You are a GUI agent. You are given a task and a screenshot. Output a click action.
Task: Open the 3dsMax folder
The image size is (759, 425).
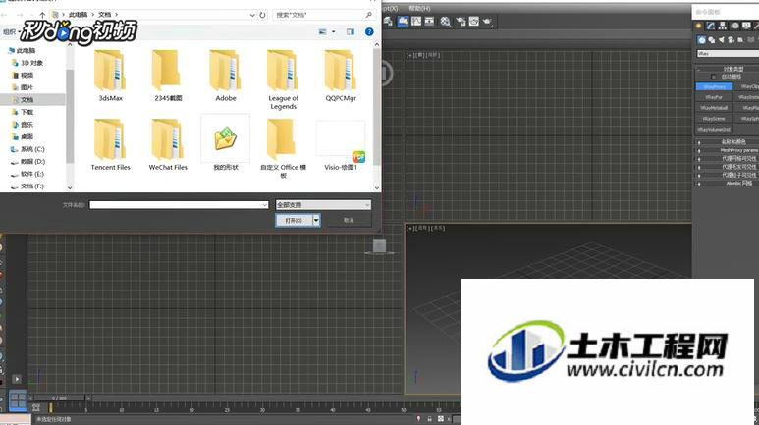pyautogui.click(x=110, y=75)
